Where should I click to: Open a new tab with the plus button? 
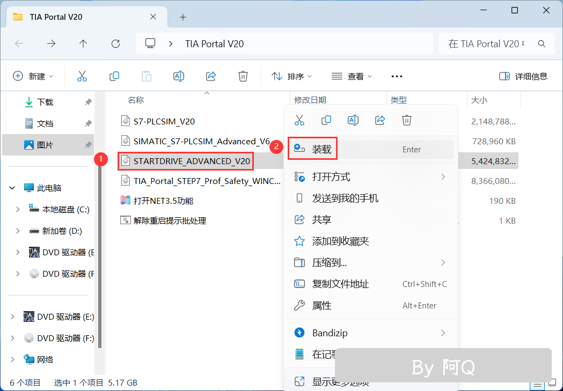183,17
